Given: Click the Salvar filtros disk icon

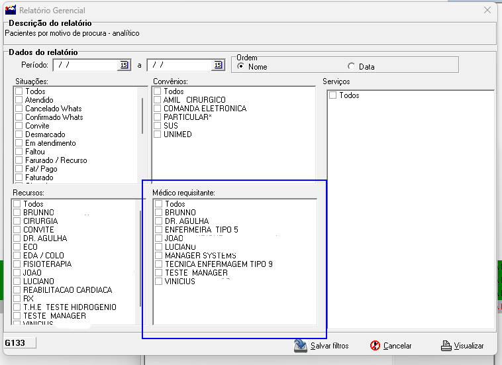Looking at the screenshot, I should point(301,345).
